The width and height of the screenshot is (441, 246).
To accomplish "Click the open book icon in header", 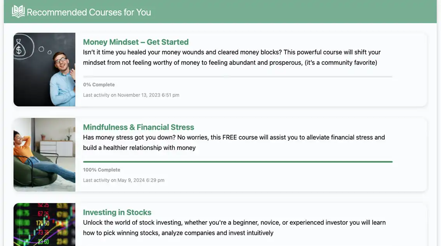I will tap(18, 12).
